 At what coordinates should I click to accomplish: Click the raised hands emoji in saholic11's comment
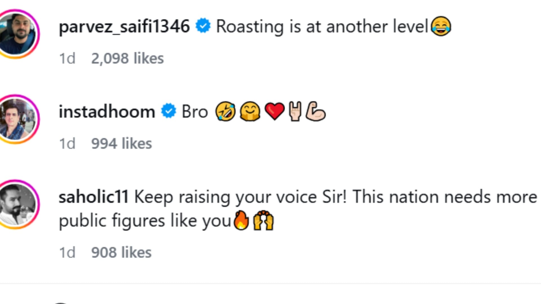click(x=263, y=220)
